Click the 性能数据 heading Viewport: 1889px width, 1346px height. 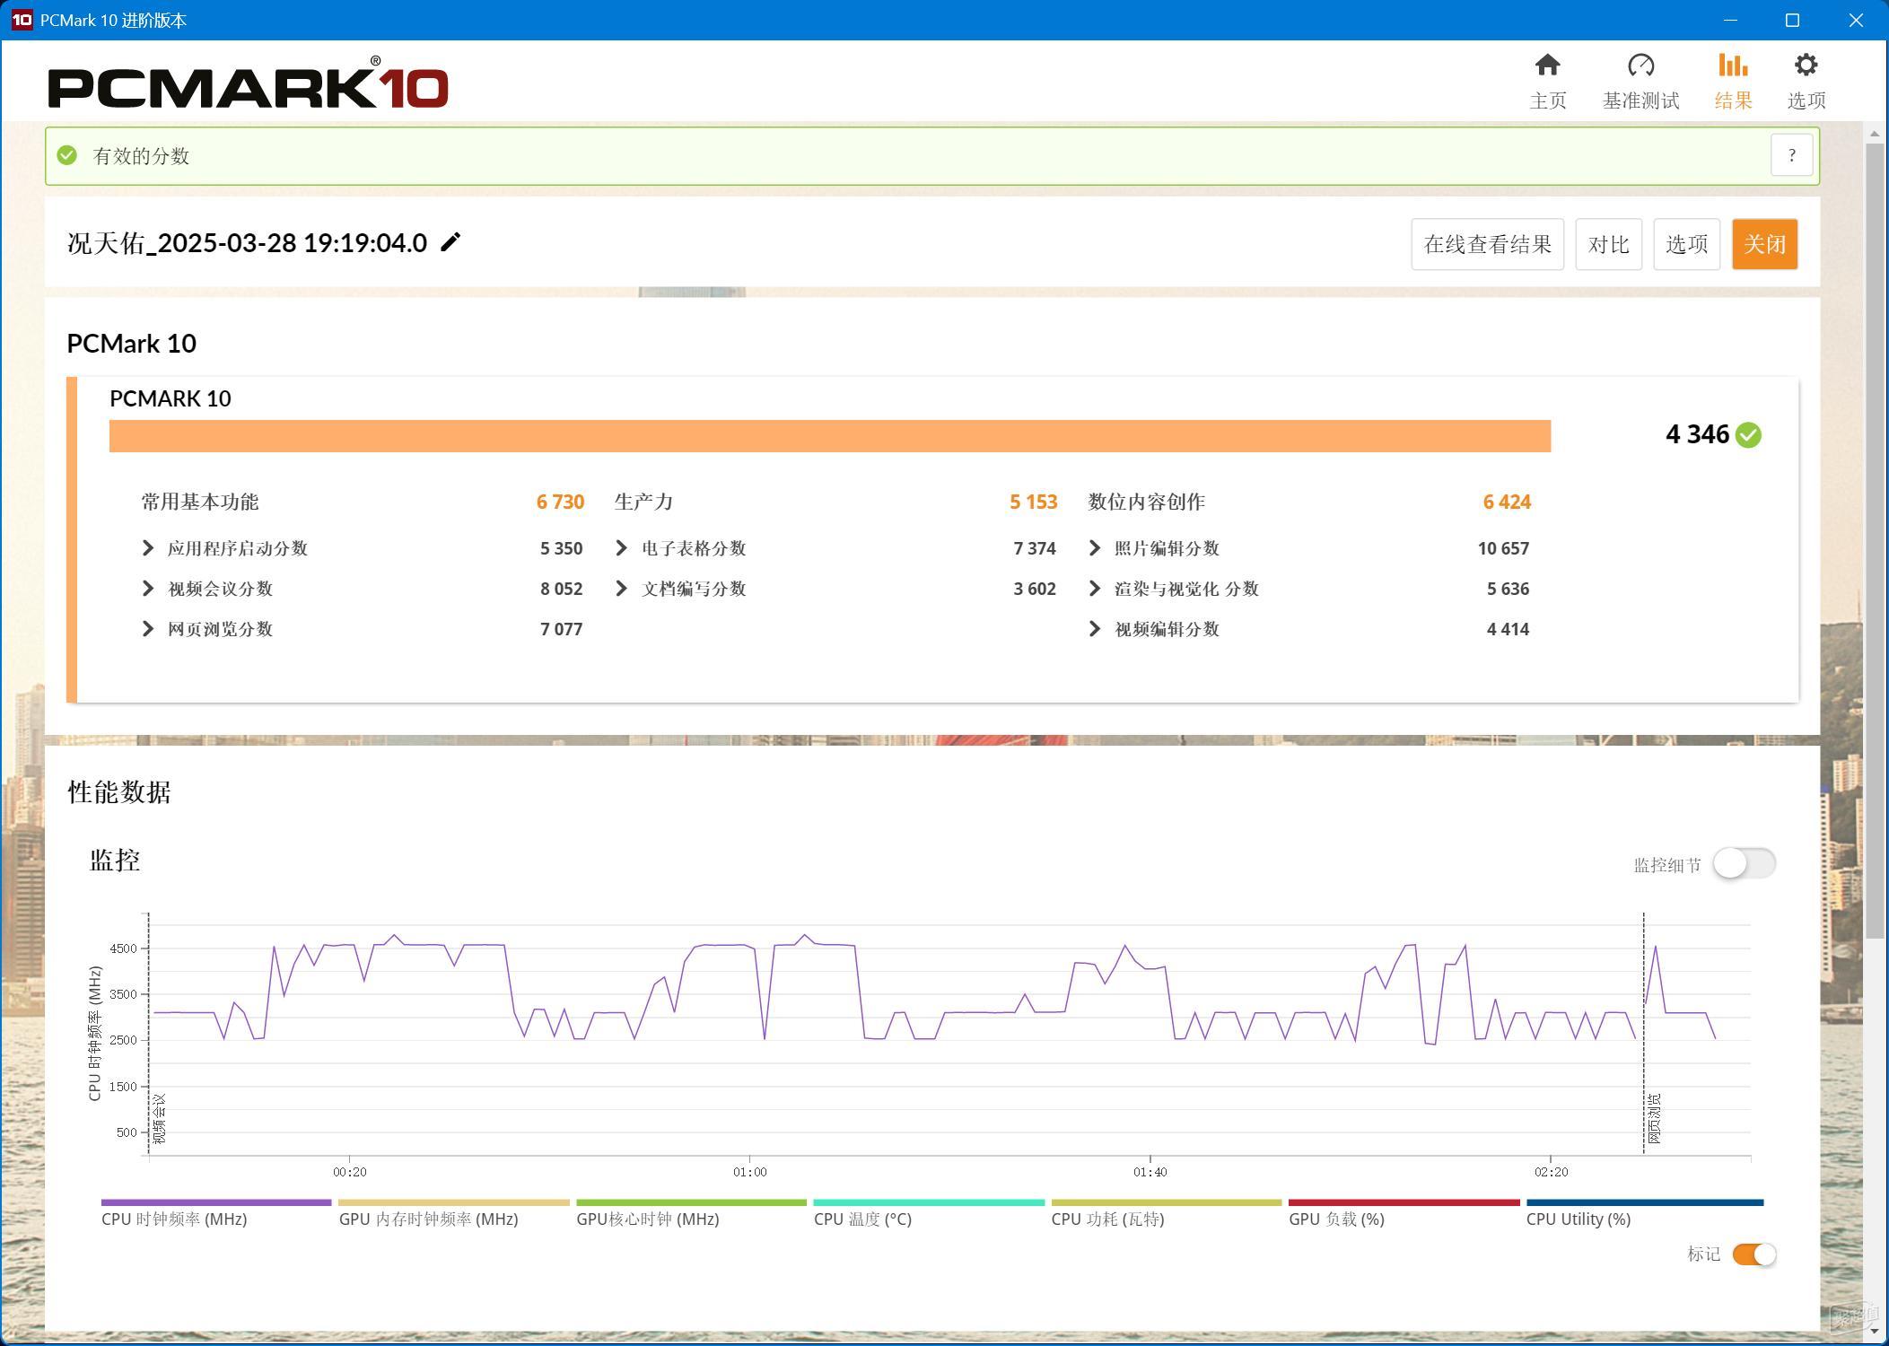pos(119,791)
